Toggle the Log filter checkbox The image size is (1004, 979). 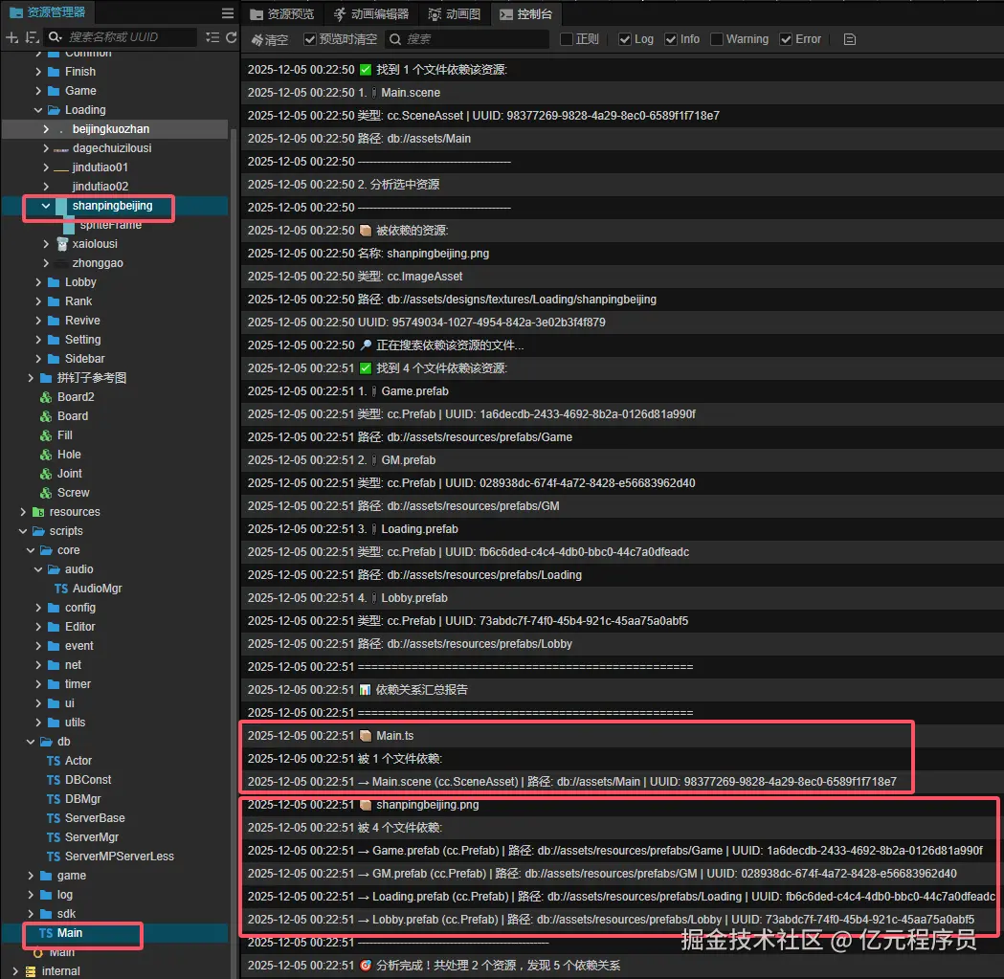[625, 39]
